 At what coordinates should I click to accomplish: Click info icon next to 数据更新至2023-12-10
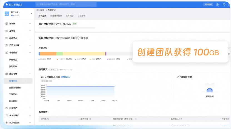pyautogui.click(x=71, y=70)
